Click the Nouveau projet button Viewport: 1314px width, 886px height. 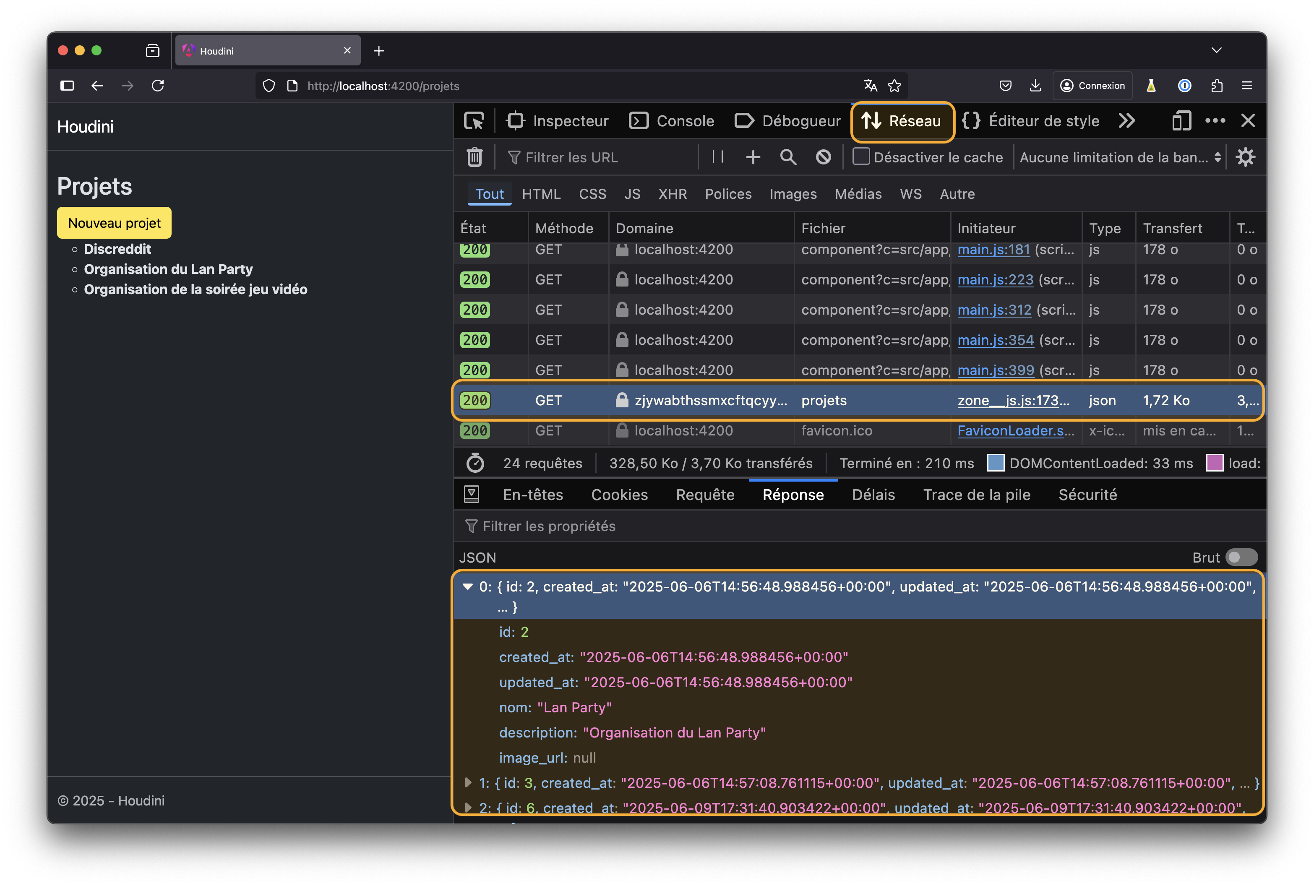(x=114, y=223)
